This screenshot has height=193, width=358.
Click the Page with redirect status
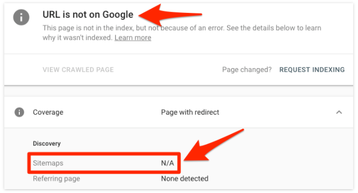tap(190, 112)
